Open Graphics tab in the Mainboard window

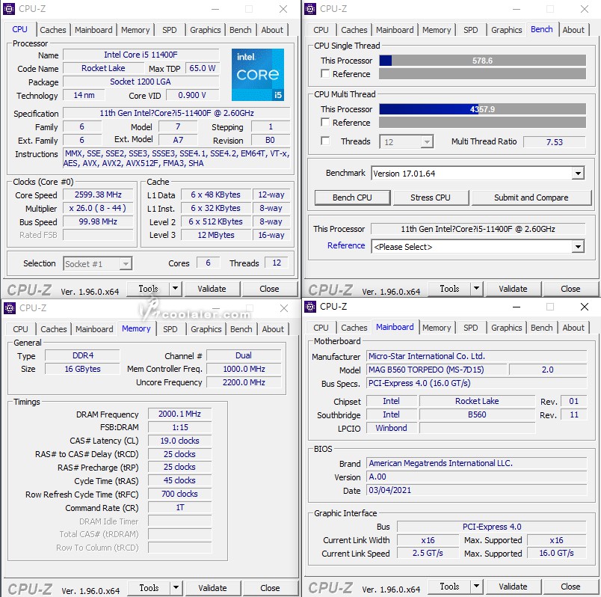506,328
